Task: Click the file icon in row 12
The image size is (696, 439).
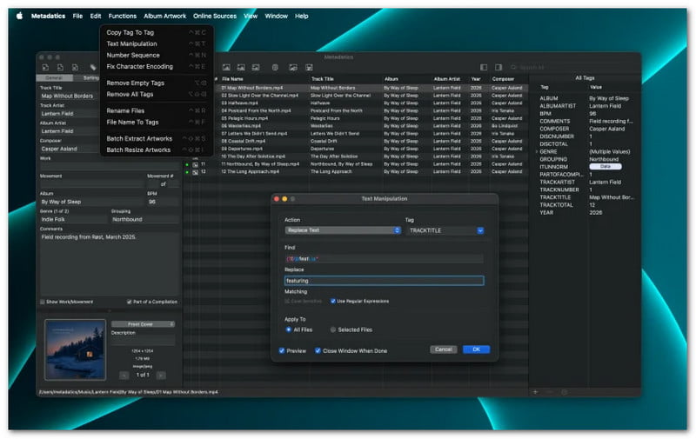Action: point(195,172)
